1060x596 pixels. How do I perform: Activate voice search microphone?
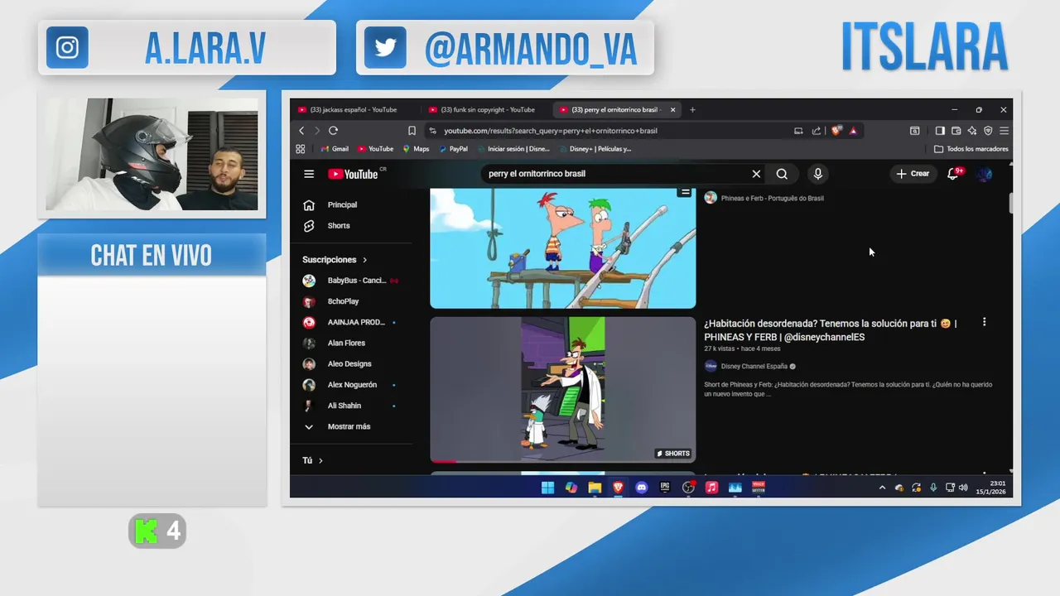tap(817, 174)
